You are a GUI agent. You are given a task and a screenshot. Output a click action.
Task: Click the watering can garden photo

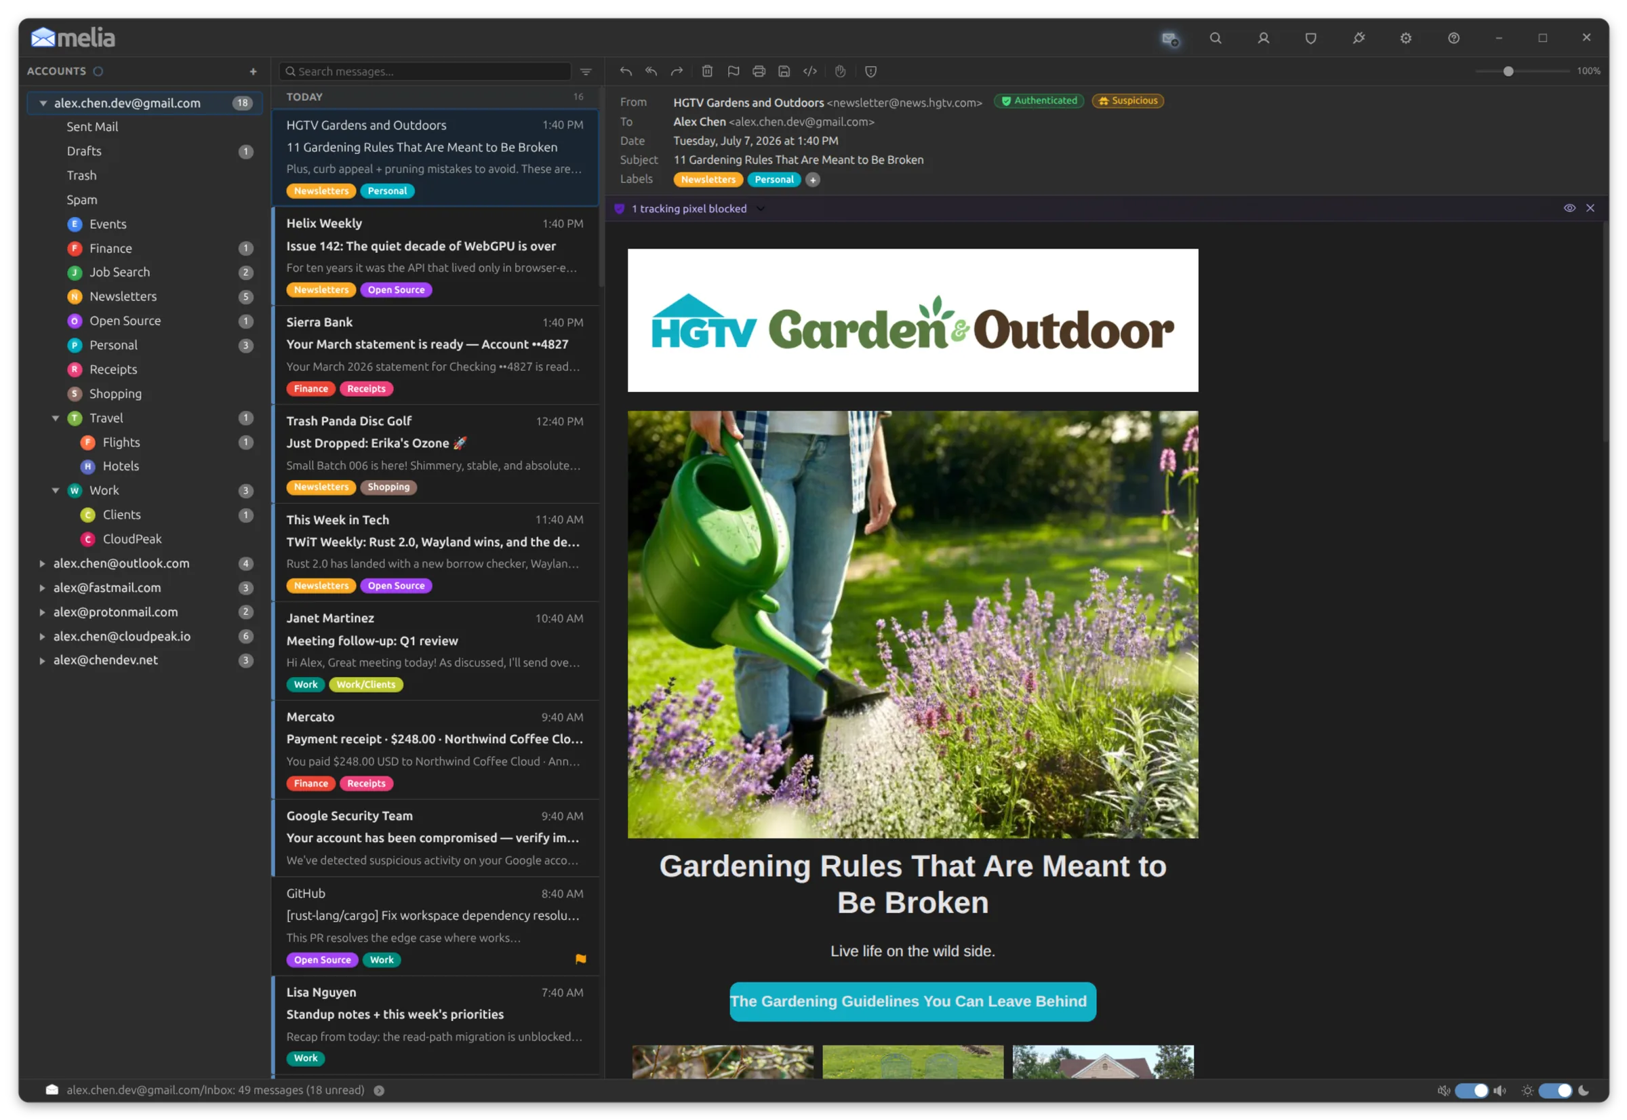pyautogui.click(x=912, y=624)
